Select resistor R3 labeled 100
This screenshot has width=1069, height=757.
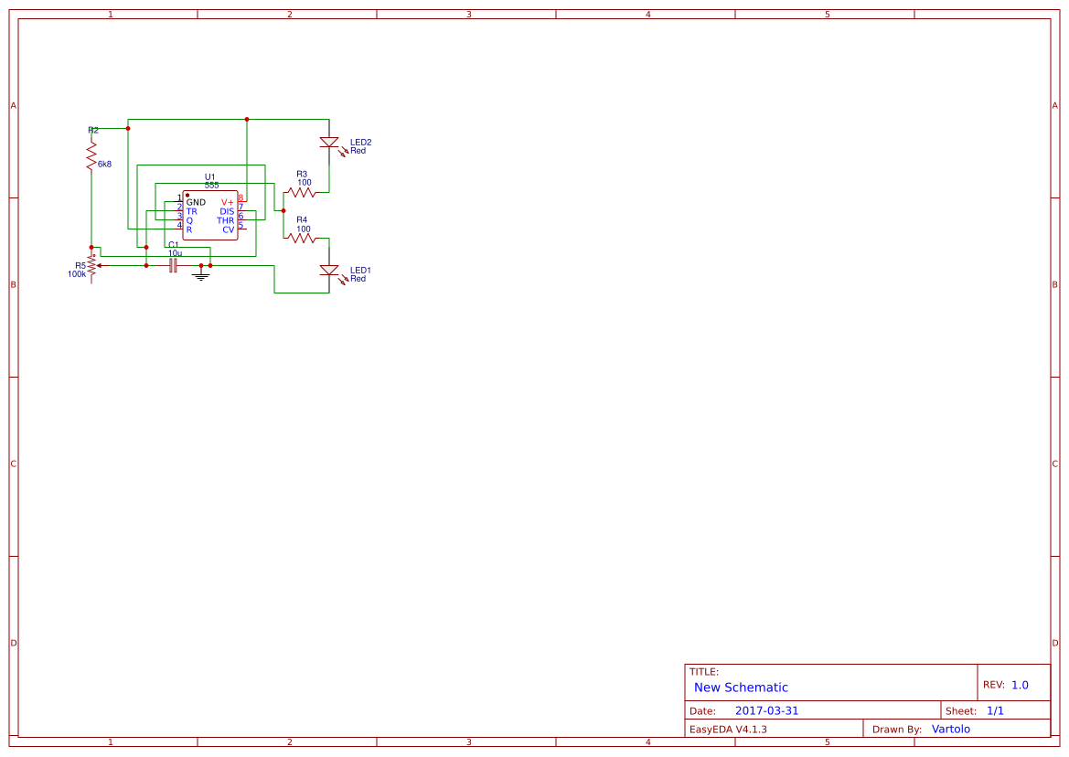click(x=301, y=192)
